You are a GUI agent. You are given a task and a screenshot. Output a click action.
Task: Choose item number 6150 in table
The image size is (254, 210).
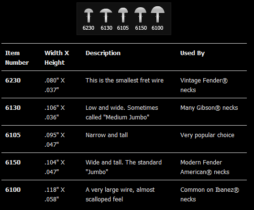pyautogui.click(x=13, y=162)
